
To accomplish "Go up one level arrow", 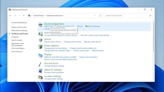I will [24, 16].
